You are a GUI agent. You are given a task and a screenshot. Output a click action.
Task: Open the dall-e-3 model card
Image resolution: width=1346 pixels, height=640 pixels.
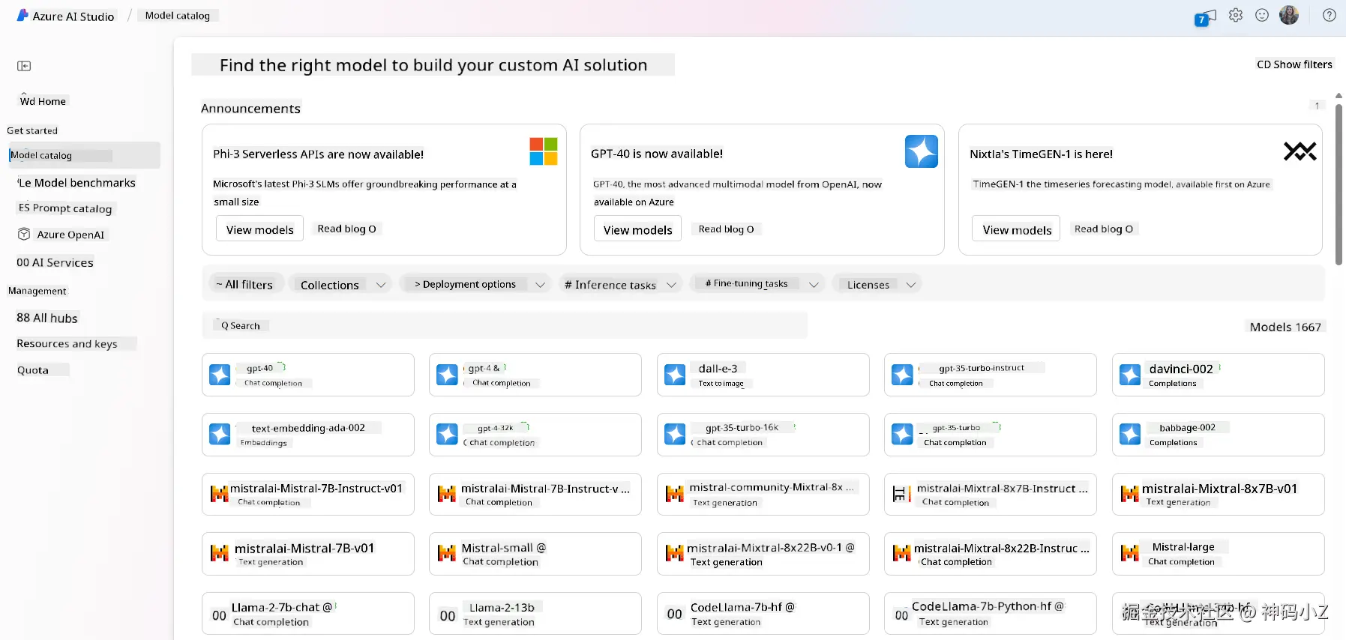click(763, 375)
